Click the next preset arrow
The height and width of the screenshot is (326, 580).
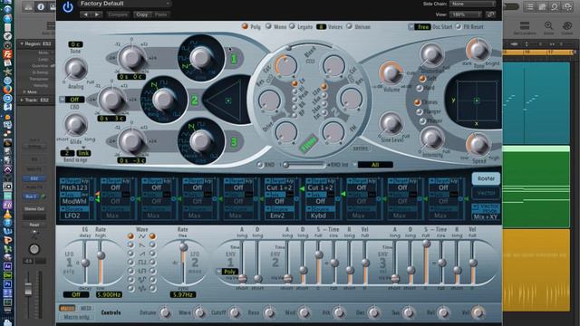pos(97,14)
